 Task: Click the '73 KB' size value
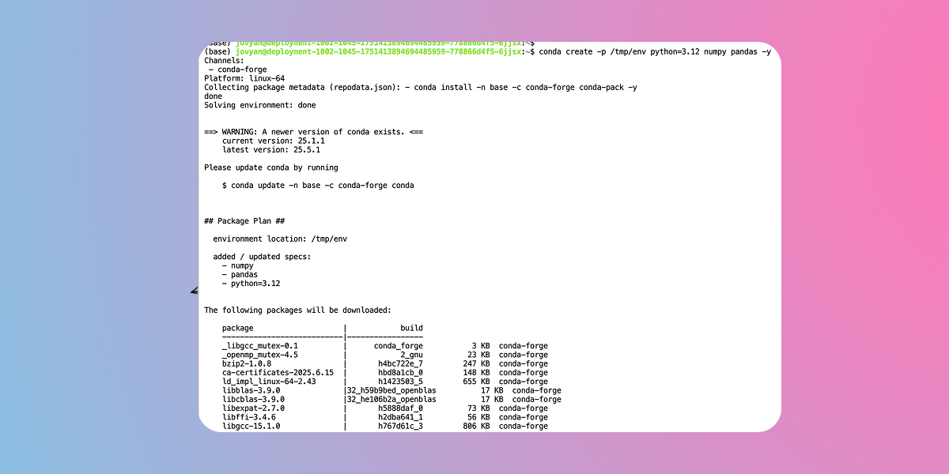point(479,408)
